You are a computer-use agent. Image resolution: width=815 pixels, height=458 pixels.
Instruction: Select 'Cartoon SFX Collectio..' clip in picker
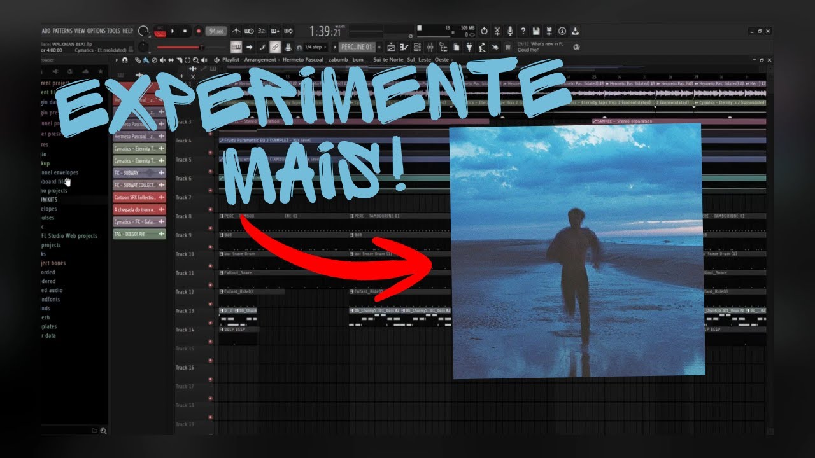coord(139,197)
